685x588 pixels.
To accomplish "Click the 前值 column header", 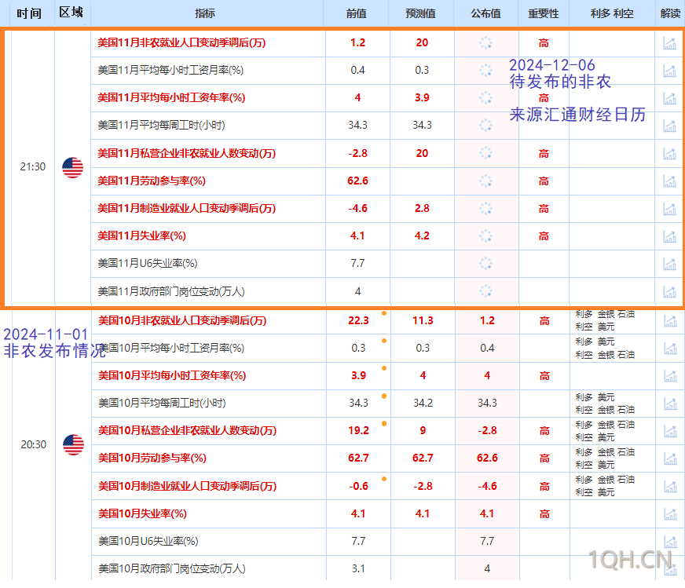I will tap(357, 13).
